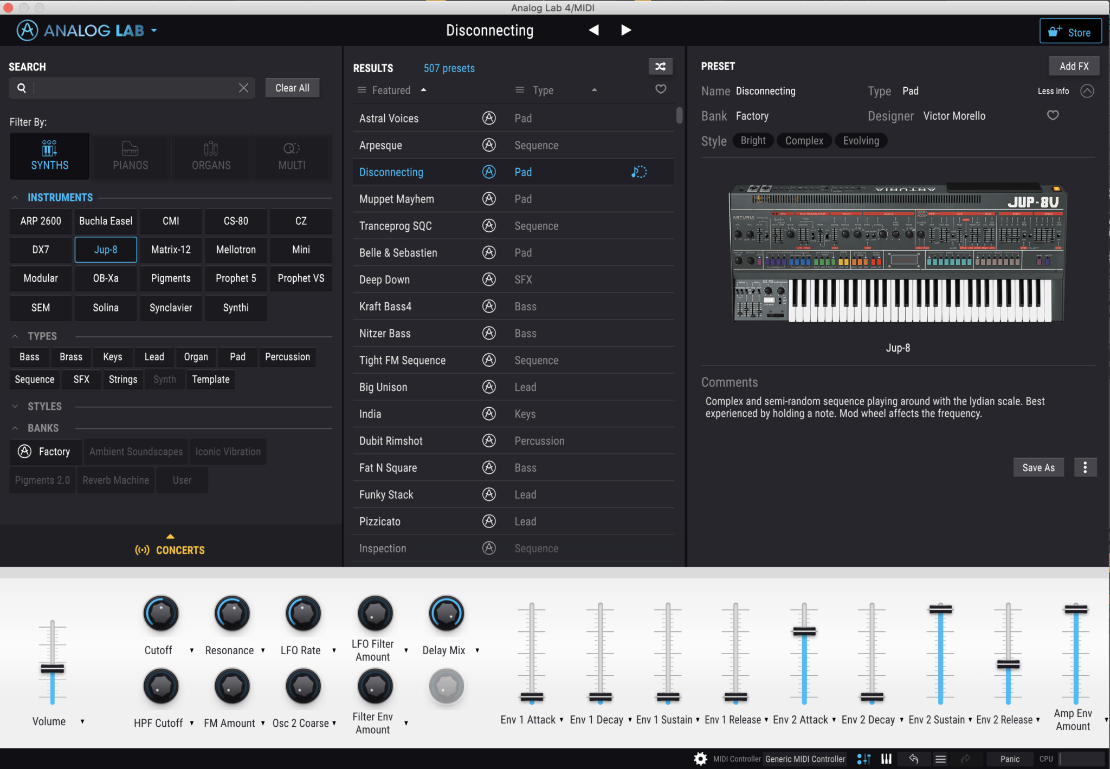
Task: Open the settings gear in the bottom status bar
Action: click(700, 759)
